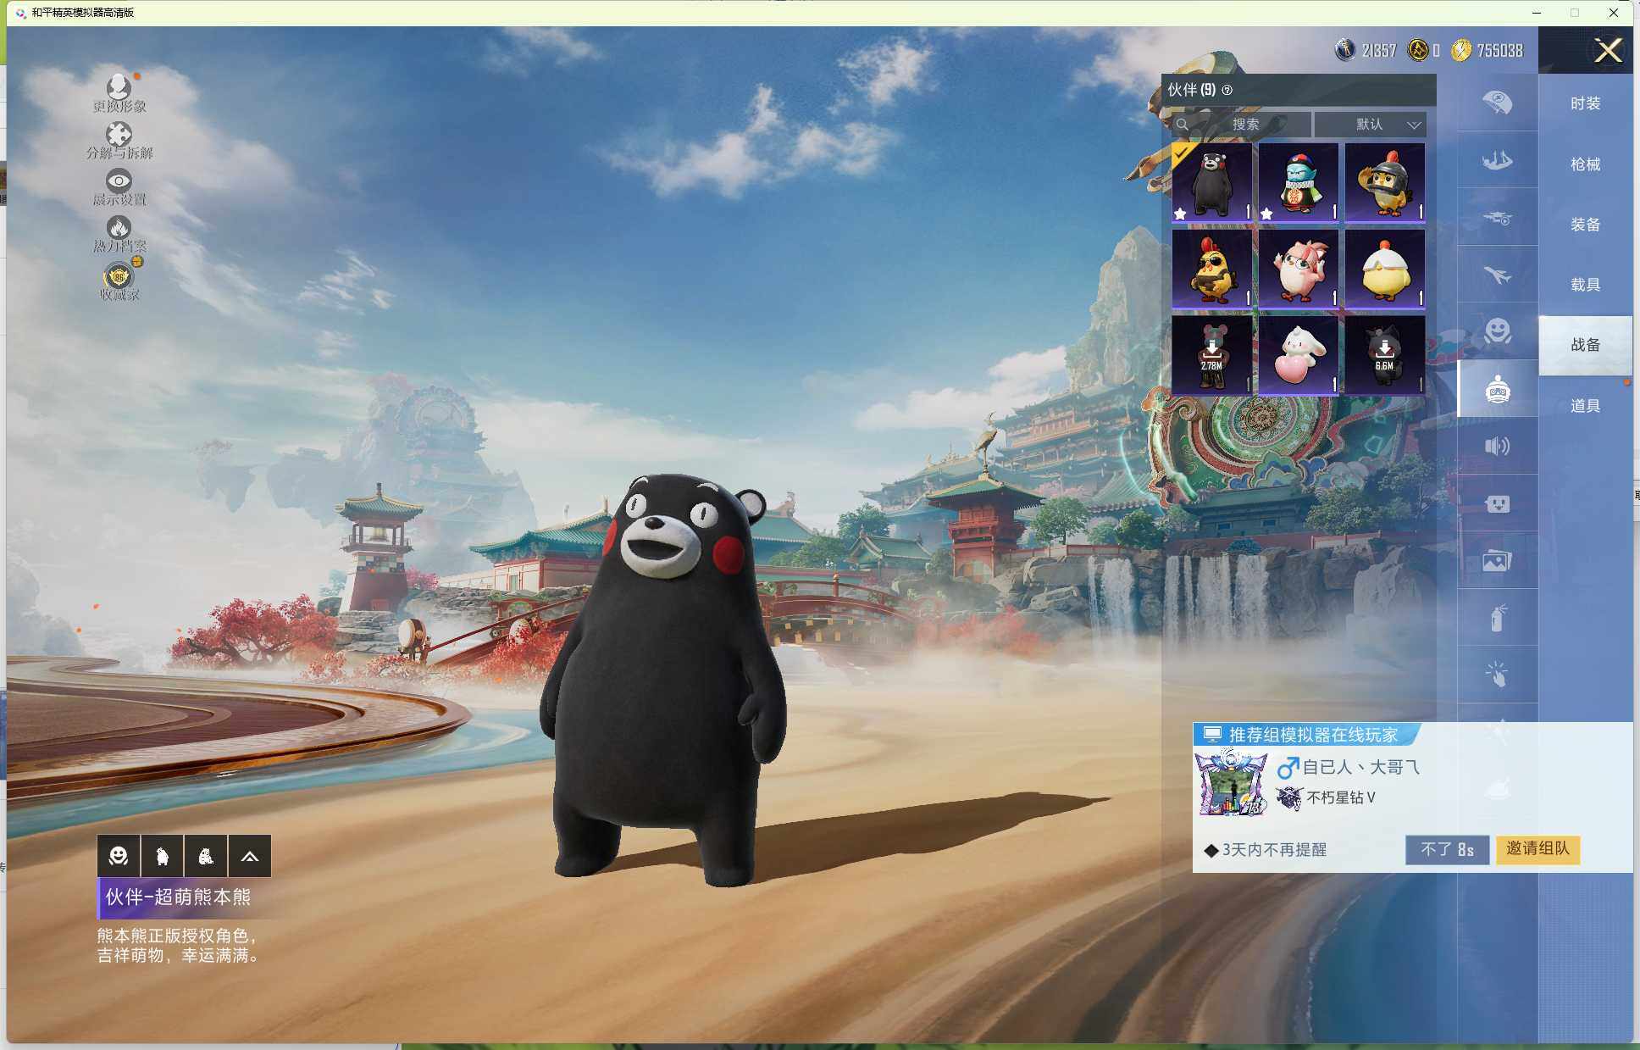Select the skydiving pose category icon
Viewport: 1640px width, 1050px height.
1497,159
